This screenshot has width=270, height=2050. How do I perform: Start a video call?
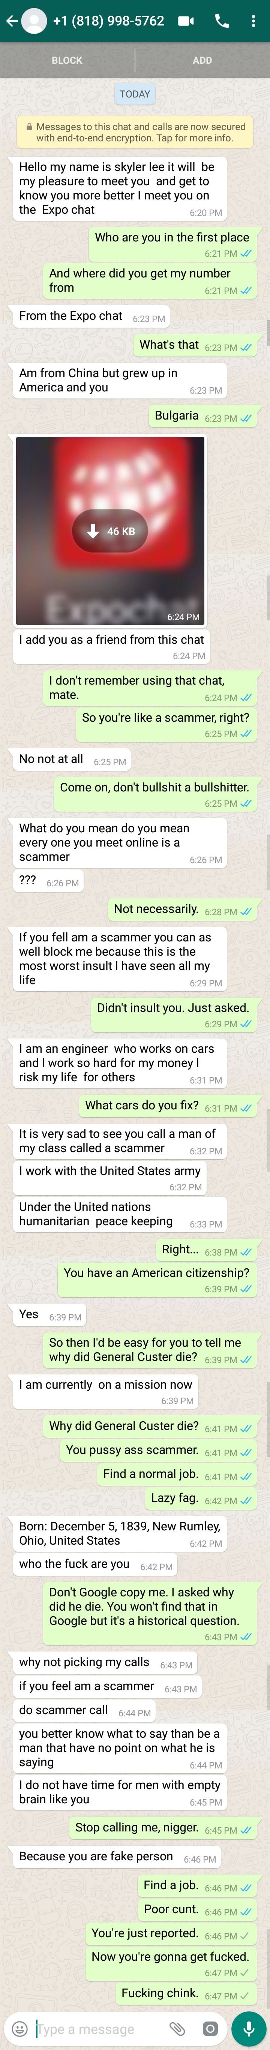(x=186, y=21)
